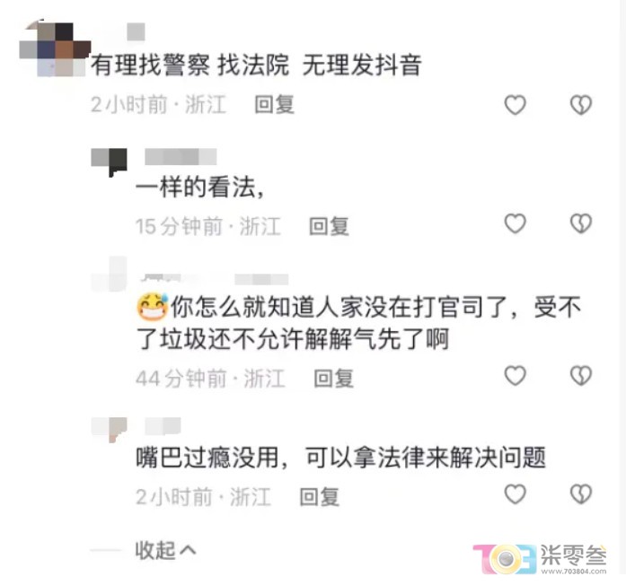This screenshot has height=585, width=626.
Task: Reply to '嘴巴过瘾没用' comment
Action: pos(320,497)
